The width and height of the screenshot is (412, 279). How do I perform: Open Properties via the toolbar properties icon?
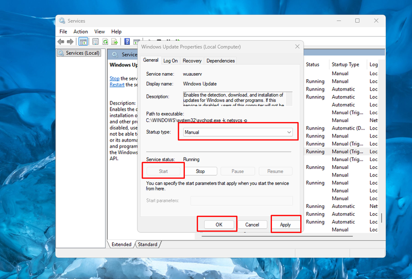pos(95,42)
